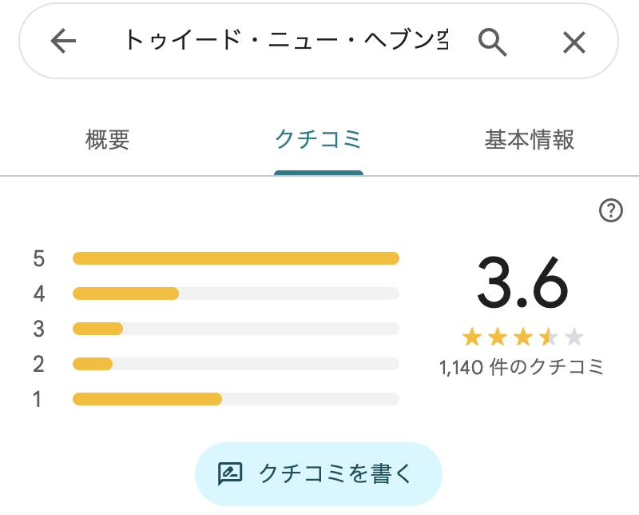The width and height of the screenshot is (639, 515).
Task: Clear search with the X icon
Action: [x=574, y=42]
